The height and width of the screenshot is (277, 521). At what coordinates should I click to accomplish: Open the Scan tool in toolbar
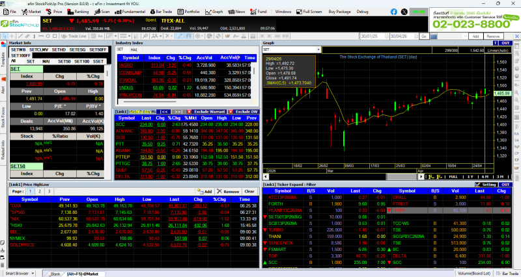click(102, 12)
